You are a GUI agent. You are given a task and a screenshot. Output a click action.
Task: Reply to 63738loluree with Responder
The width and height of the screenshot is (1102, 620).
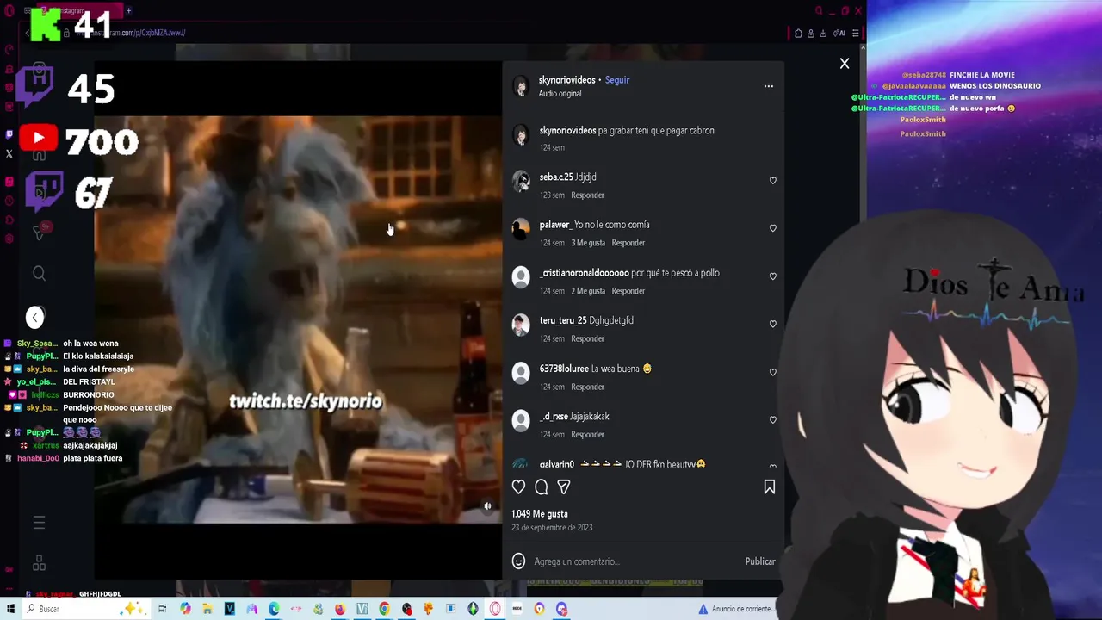pyautogui.click(x=587, y=387)
